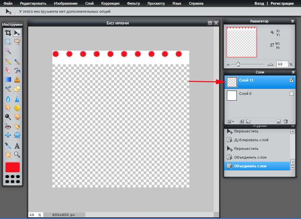Click the Navigator zoom percent field
The image size is (301, 219).
(x=282, y=64)
